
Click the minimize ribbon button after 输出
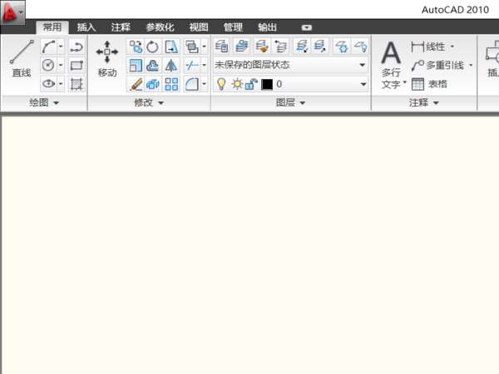[306, 27]
